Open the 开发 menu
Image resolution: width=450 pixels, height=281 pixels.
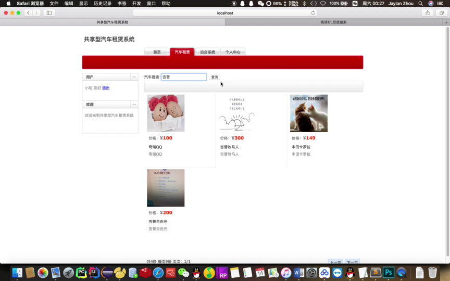click(x=136, y=4)
